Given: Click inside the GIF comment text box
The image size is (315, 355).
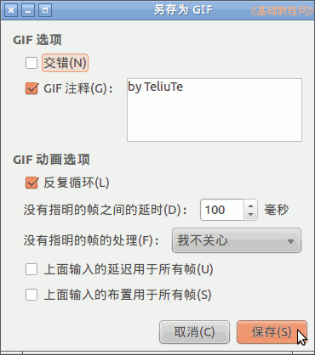Looking at the screenshot, I should (x=215, y=110).
